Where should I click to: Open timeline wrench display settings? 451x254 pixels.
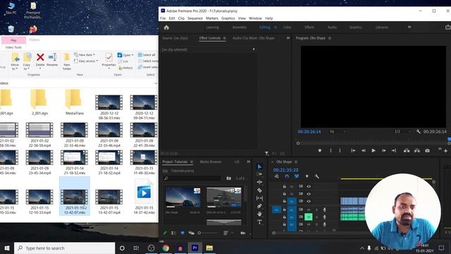click(x=317, y=176)
